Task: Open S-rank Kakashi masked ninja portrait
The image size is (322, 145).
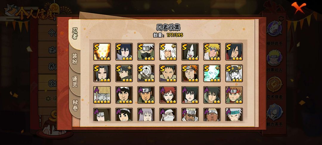Action: (146, 52)
